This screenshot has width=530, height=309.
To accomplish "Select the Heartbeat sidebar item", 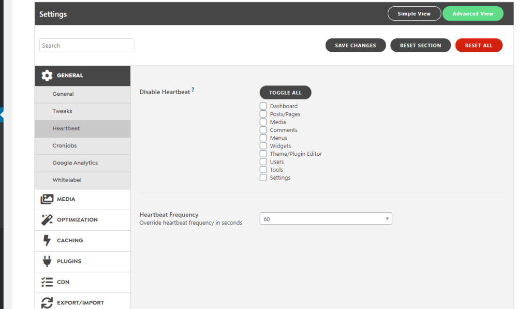I will coord(82,129).
